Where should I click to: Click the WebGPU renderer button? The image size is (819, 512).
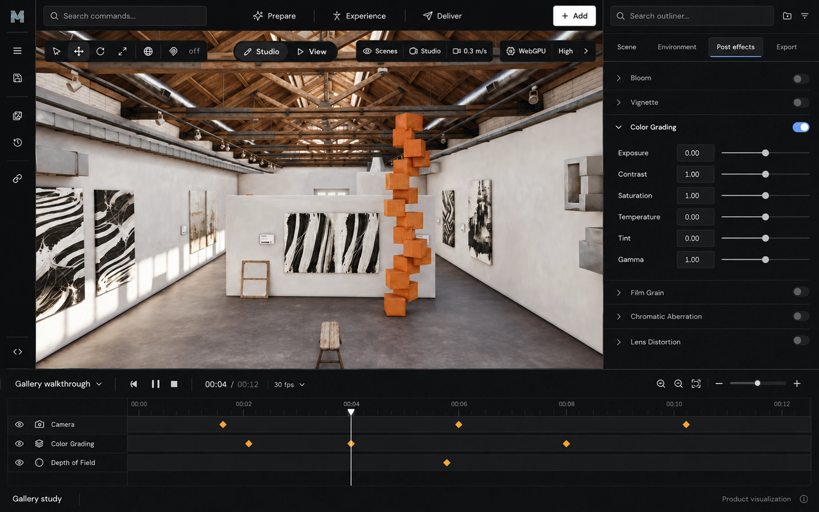526,51
